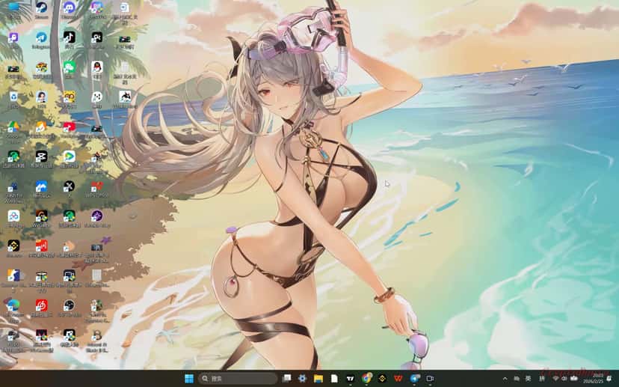The width and height of the screenshot is (619, 387).
Task: Open the Binance desktop shortcut
Action: [13, 246]
